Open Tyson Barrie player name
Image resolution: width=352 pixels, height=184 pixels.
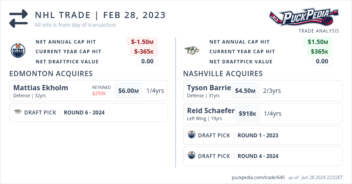coord(209,88)
